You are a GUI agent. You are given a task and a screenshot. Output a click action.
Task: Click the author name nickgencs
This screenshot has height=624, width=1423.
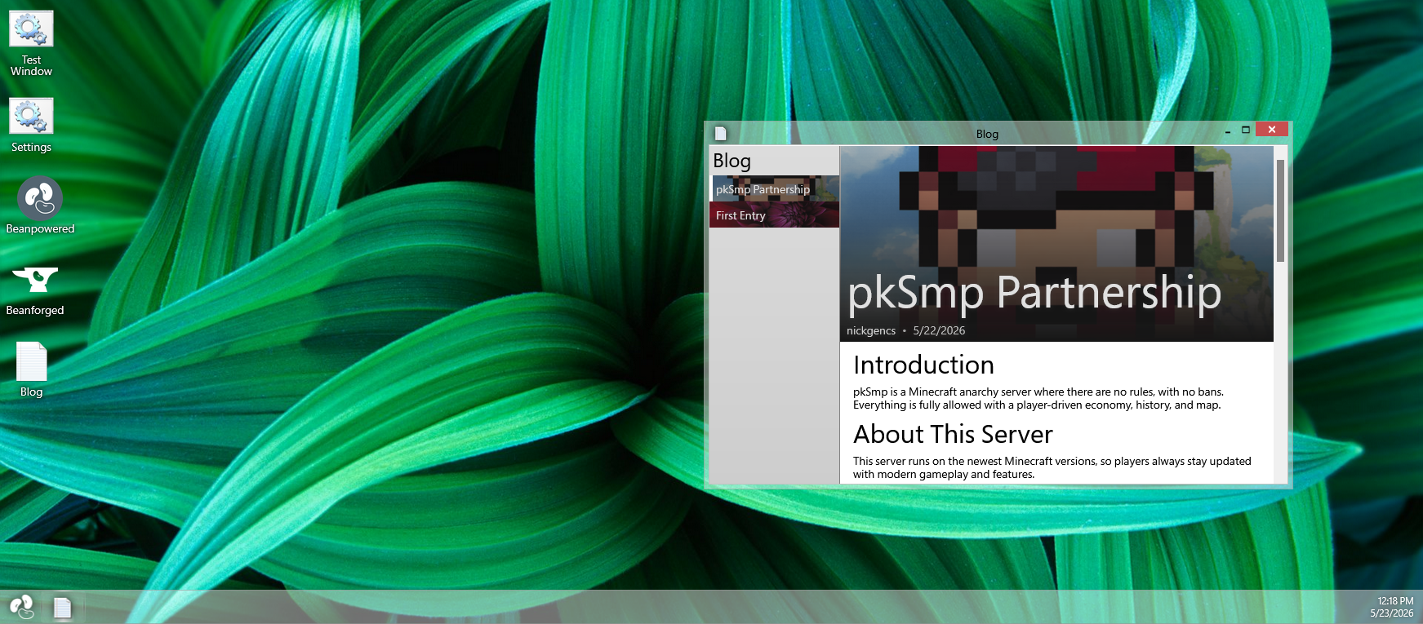[871, 330]
